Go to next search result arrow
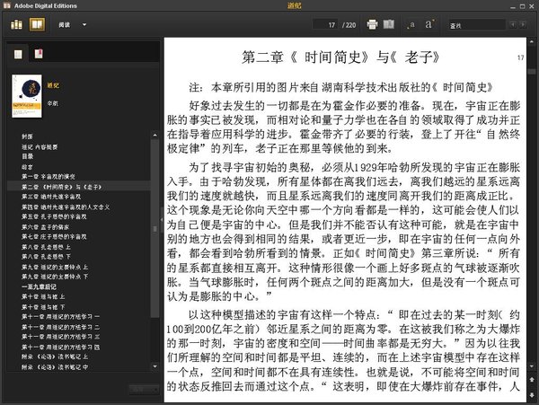Image resolution: width=539 pixels, height=405 pixels. click(523, 24)
